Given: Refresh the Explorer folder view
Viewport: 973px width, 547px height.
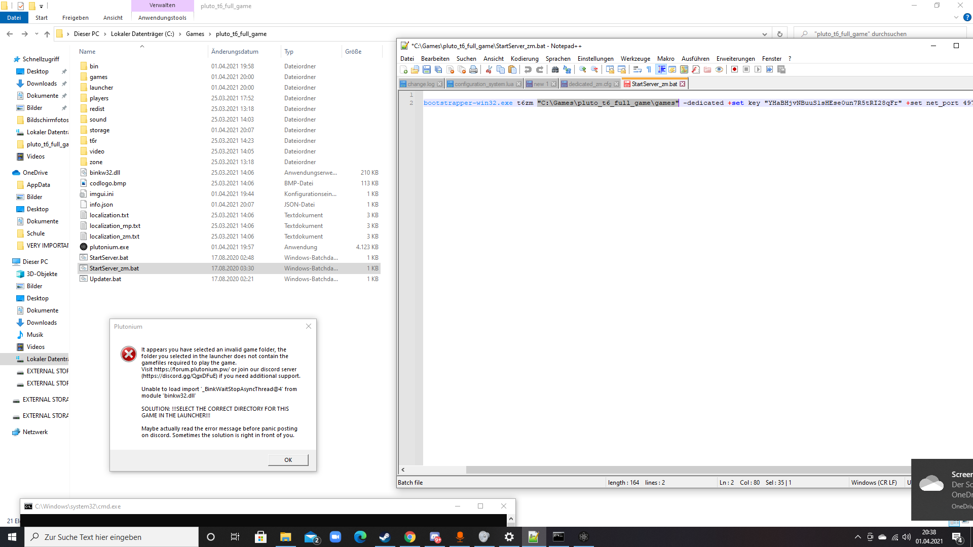Looking at the screenshot, I should 780,34.
